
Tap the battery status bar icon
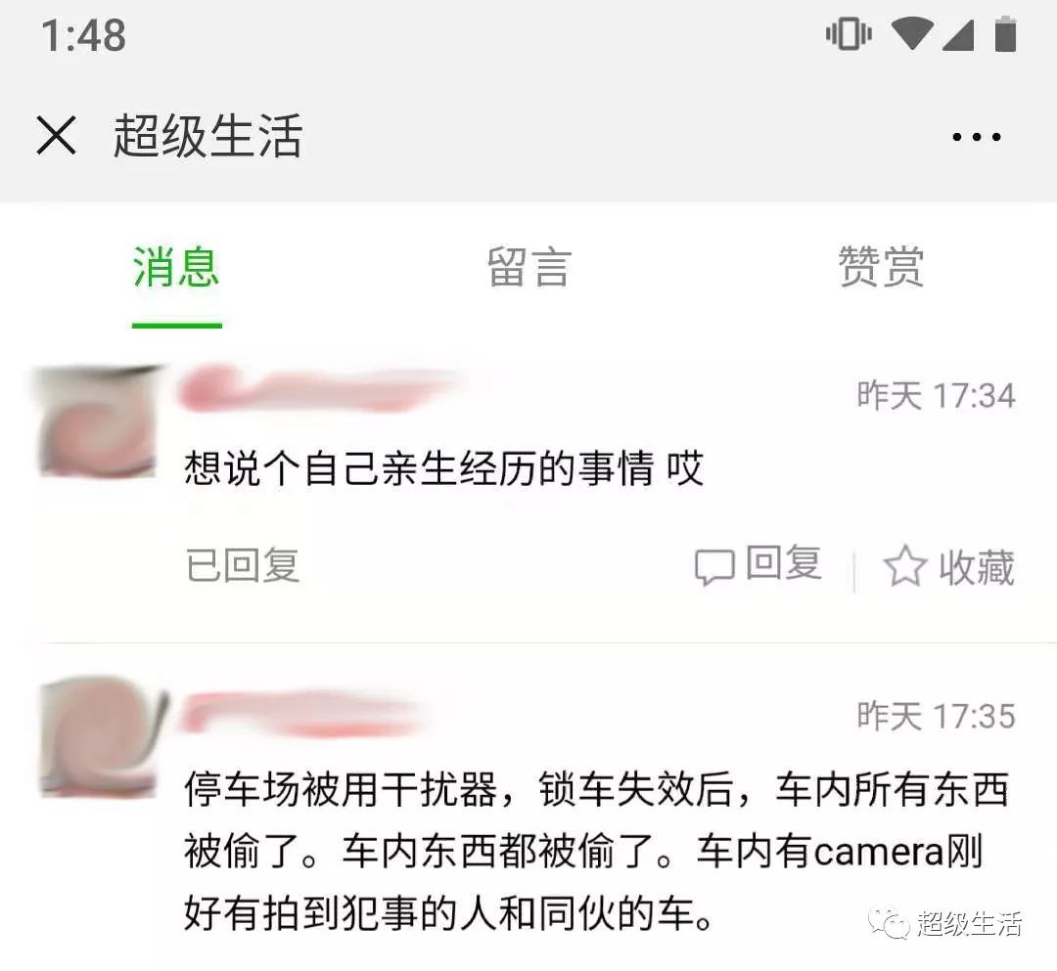(x=1005, y=33)
